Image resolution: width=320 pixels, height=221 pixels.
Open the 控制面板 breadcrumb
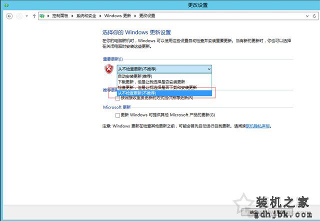click(x=60, y=15)
